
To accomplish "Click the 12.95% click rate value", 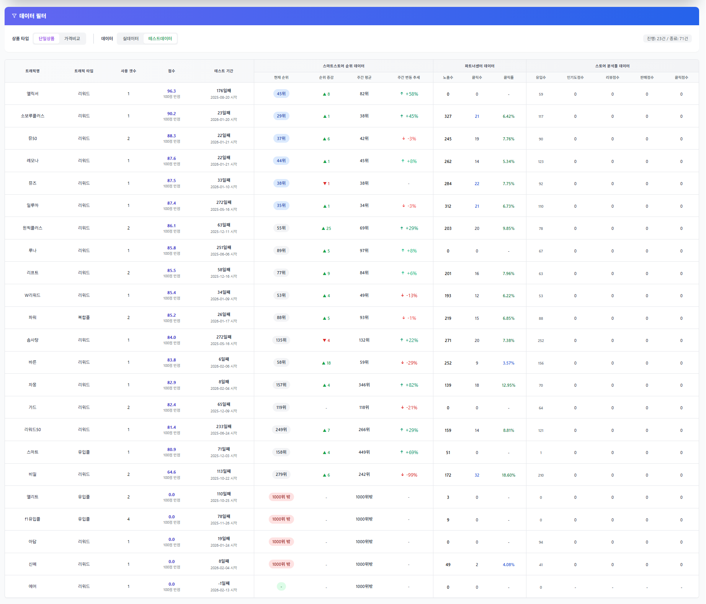I will click(x=508, y=385).
